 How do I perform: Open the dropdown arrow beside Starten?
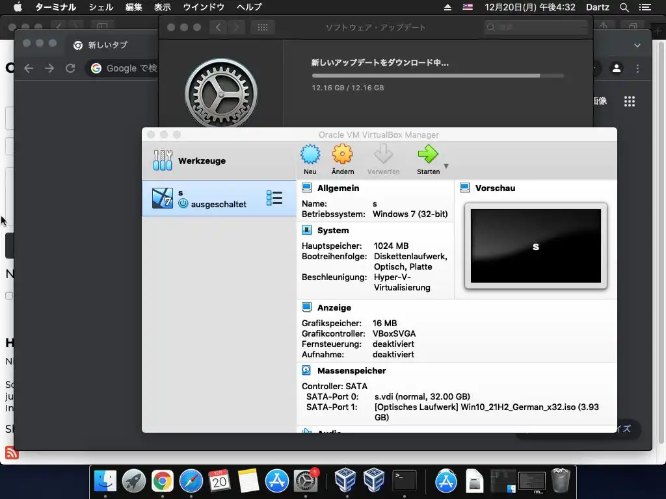coord(446,166)
